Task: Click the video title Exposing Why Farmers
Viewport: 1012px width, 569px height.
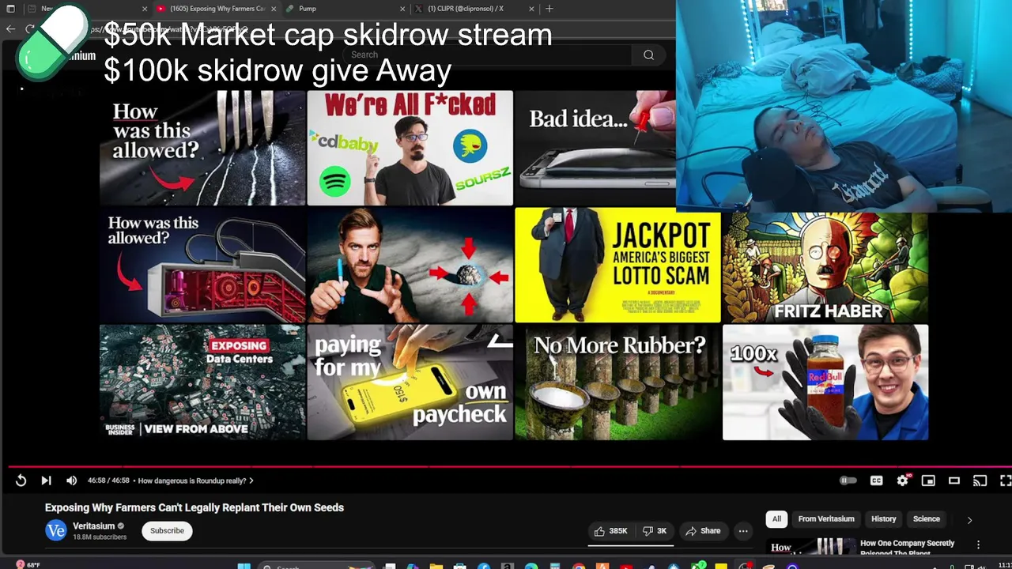Action: click(194, 507)
